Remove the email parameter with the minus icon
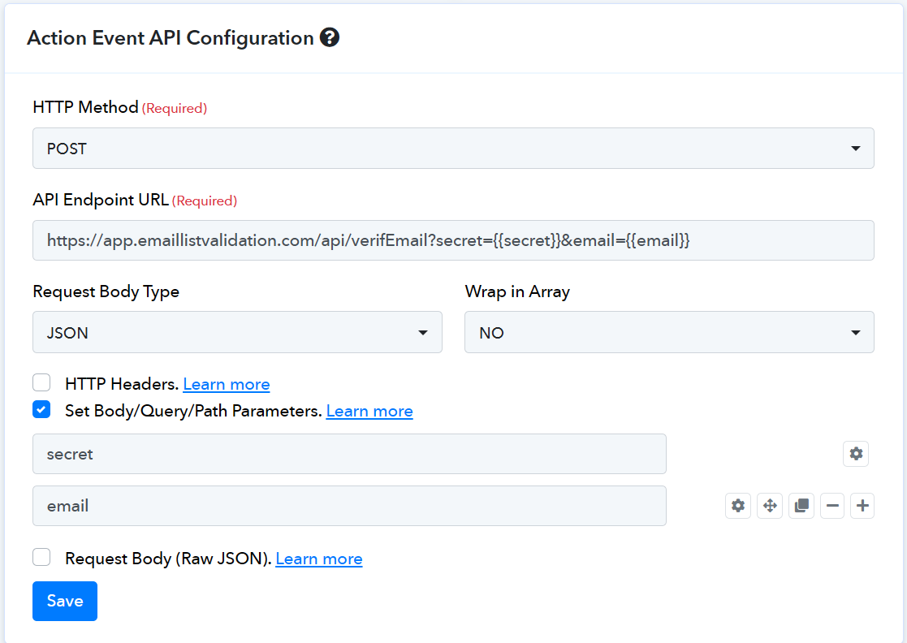The image size is (907, 643). 832,506
